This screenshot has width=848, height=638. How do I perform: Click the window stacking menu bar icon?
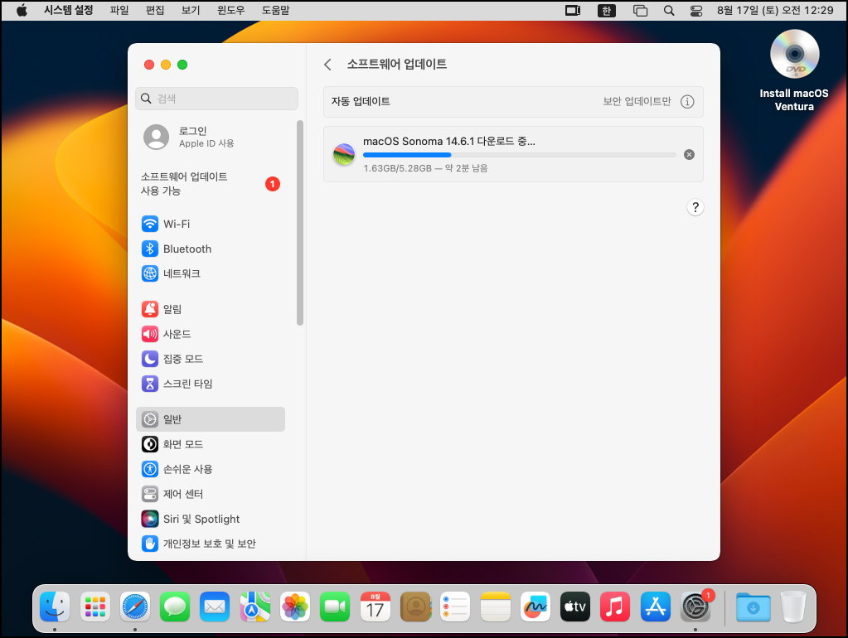pyautogui.click(x=640, y=10)
